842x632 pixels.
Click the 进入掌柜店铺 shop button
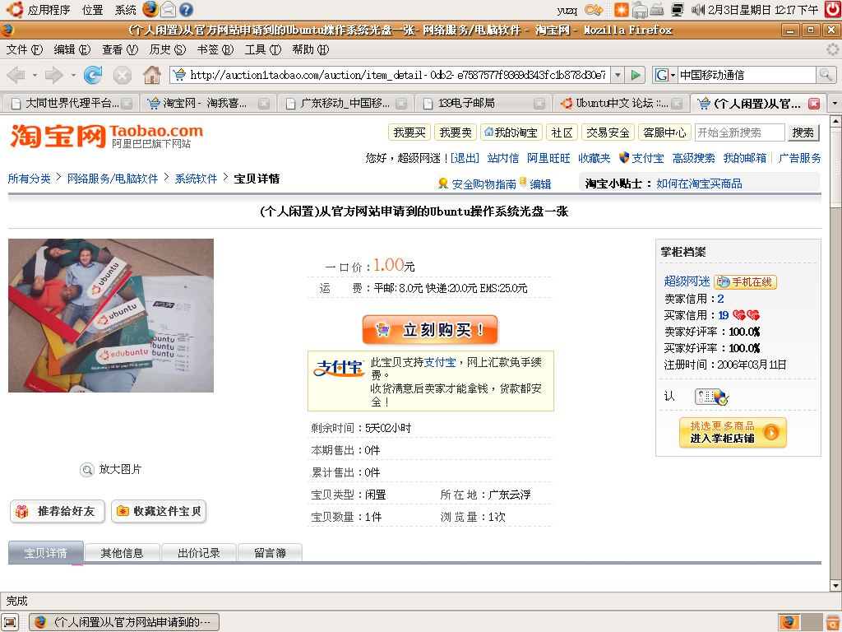tap(733, 433)
